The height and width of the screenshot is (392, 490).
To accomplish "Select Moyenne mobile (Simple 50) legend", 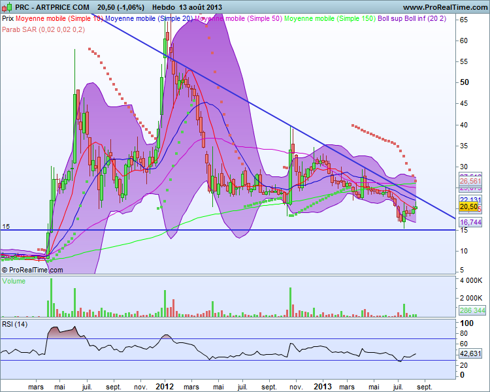I will point(238,18).
